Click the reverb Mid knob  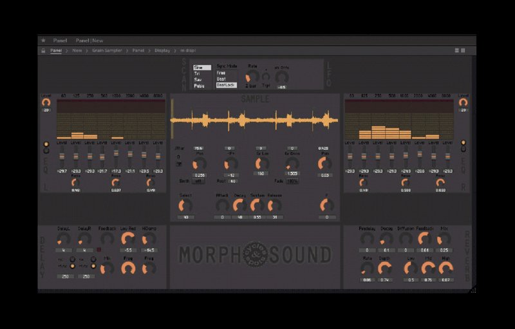click(x=428, y=269)
